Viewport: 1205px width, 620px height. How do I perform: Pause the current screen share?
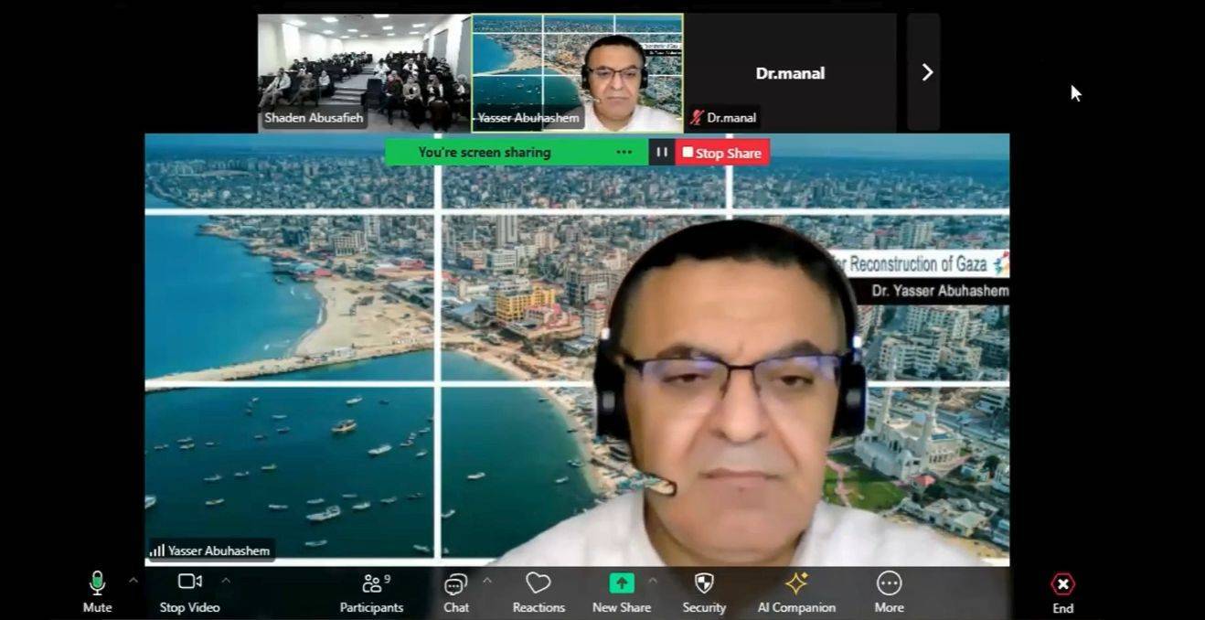(661, 153)
